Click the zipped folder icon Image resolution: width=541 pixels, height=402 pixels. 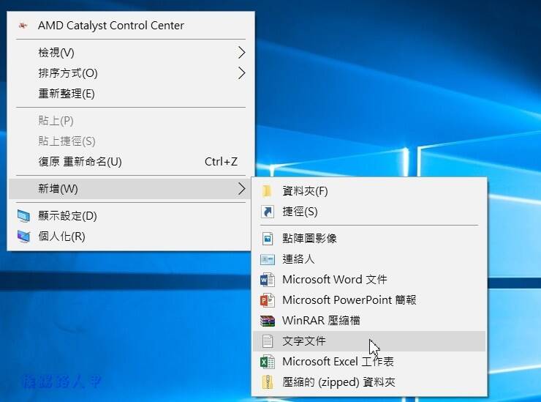(268, 382)
